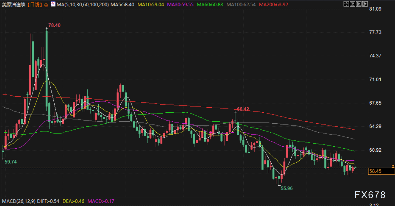Image resolution: width=395 pixels, height=206 pixels.
Task: Click the axis-with-left-arrow toolbar icon
Action: coord(352,4)
